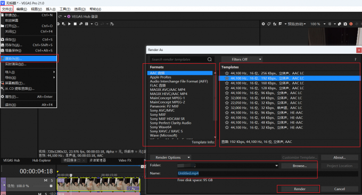The height and width of the screenshot is (195, 362).
Task: Click the search magnifier in render templates box
Action: [x=209, y=59]
